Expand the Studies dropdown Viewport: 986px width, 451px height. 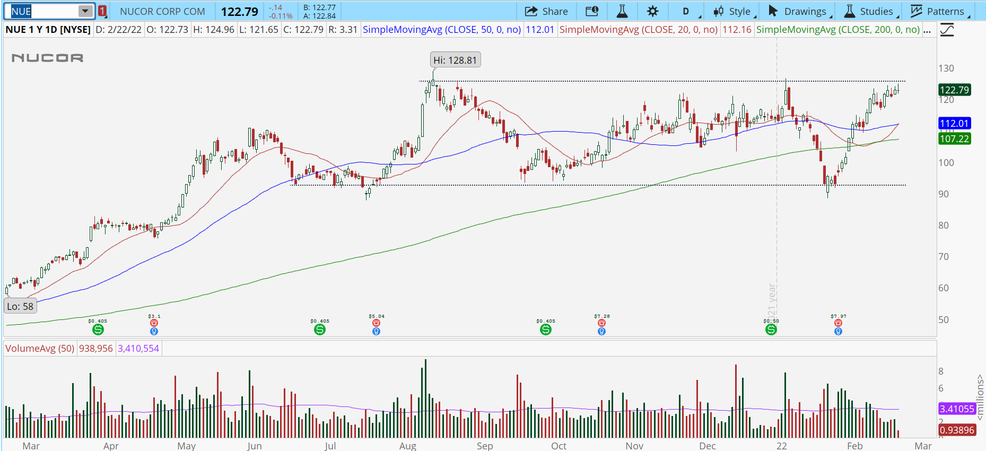tap(869, 11)
